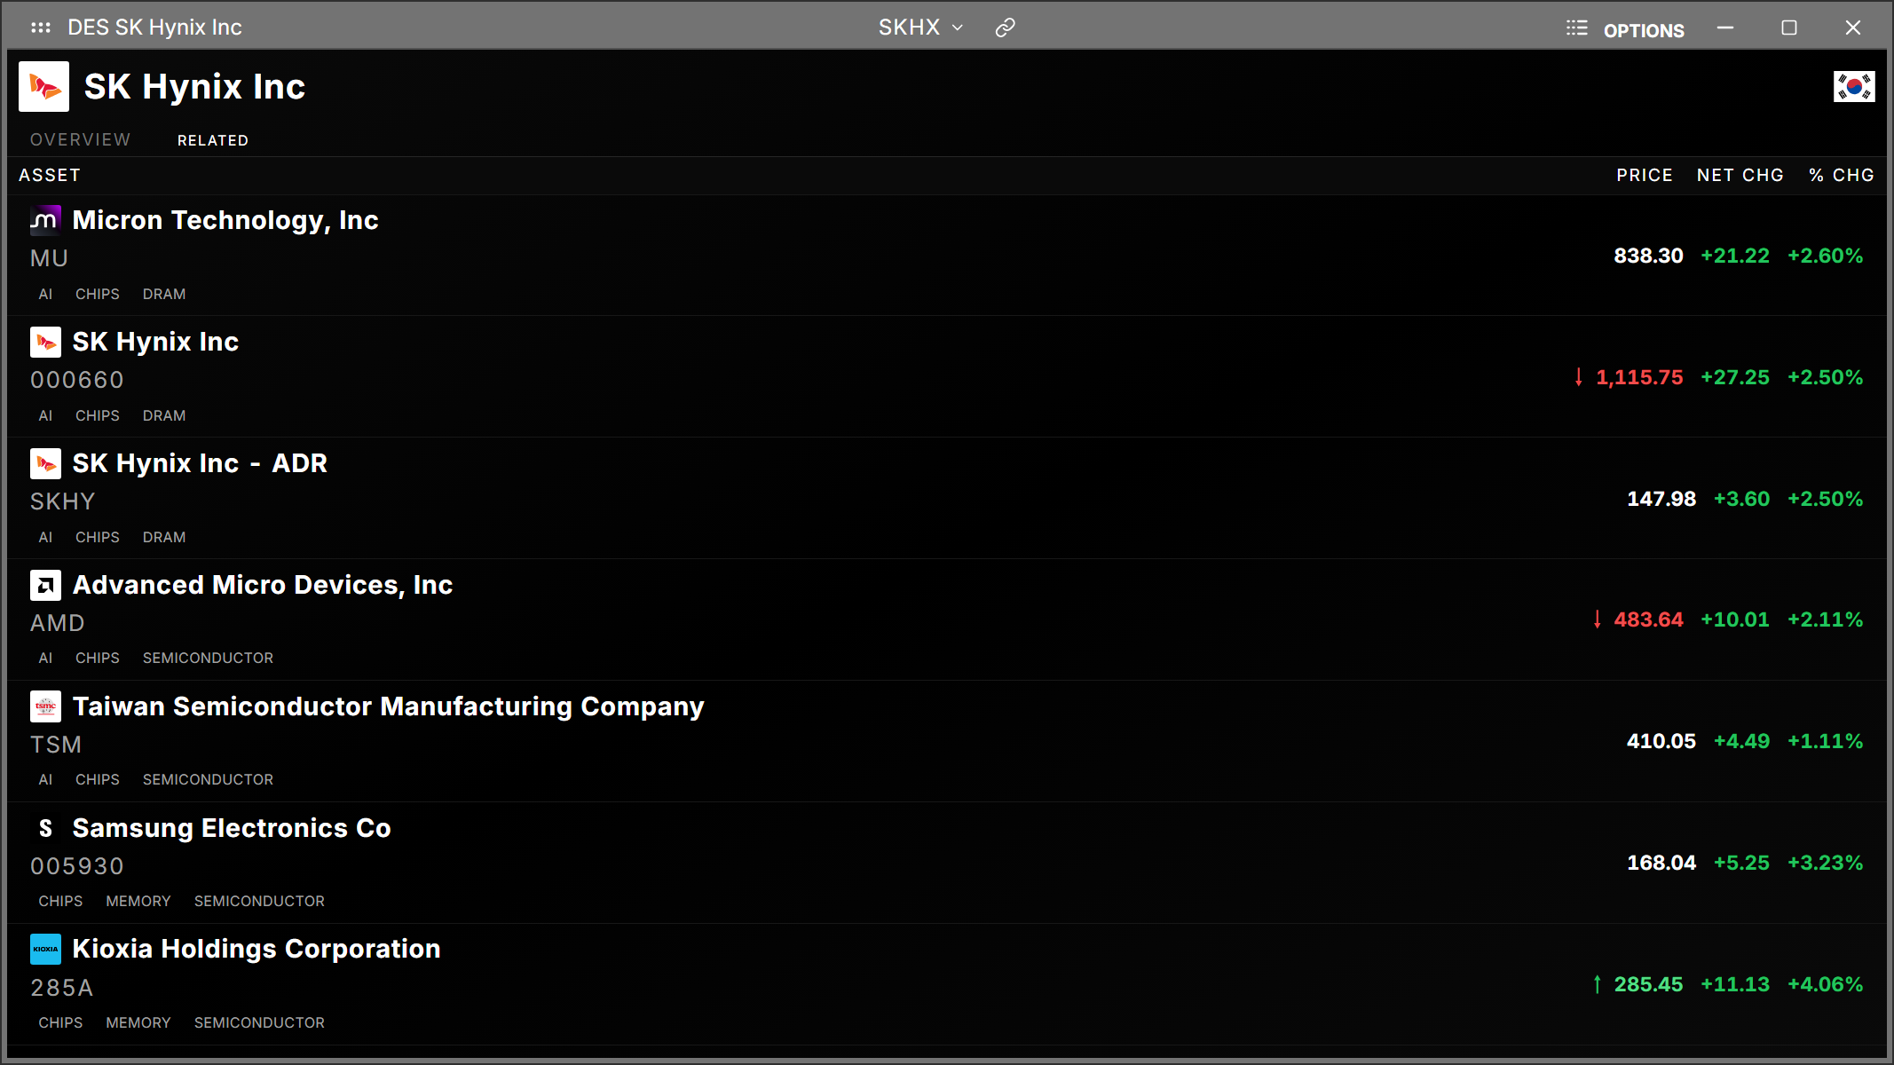Click the link chain icon
The height and width of the screenshot is (1065, 1894).
[1005, 28]
